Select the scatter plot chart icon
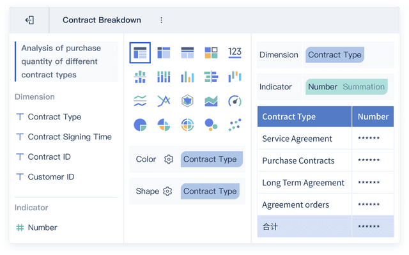 [235, 125]
